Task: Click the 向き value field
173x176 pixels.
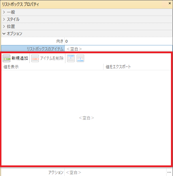Action: pos(119,41)
